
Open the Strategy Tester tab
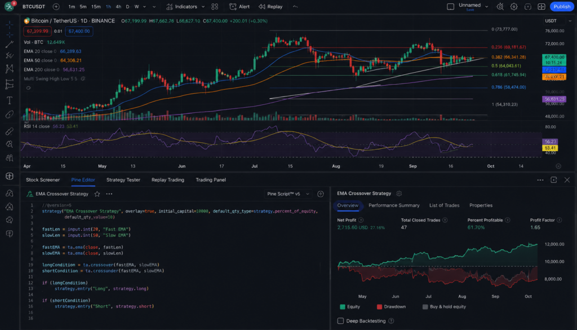pos(123,180)
